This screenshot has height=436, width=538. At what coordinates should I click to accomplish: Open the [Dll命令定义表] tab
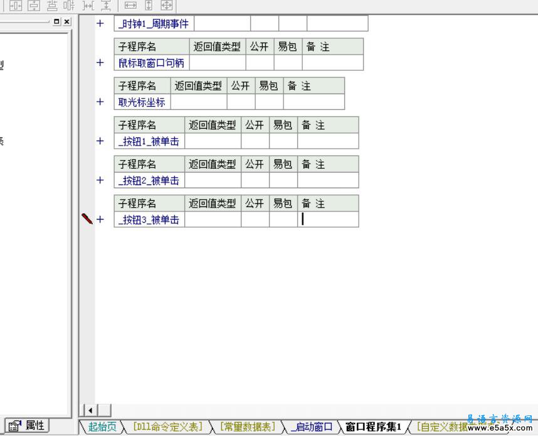(x=167, y=427)
